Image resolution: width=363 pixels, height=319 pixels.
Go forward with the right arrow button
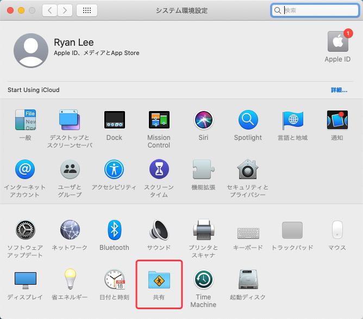(65, 10)
